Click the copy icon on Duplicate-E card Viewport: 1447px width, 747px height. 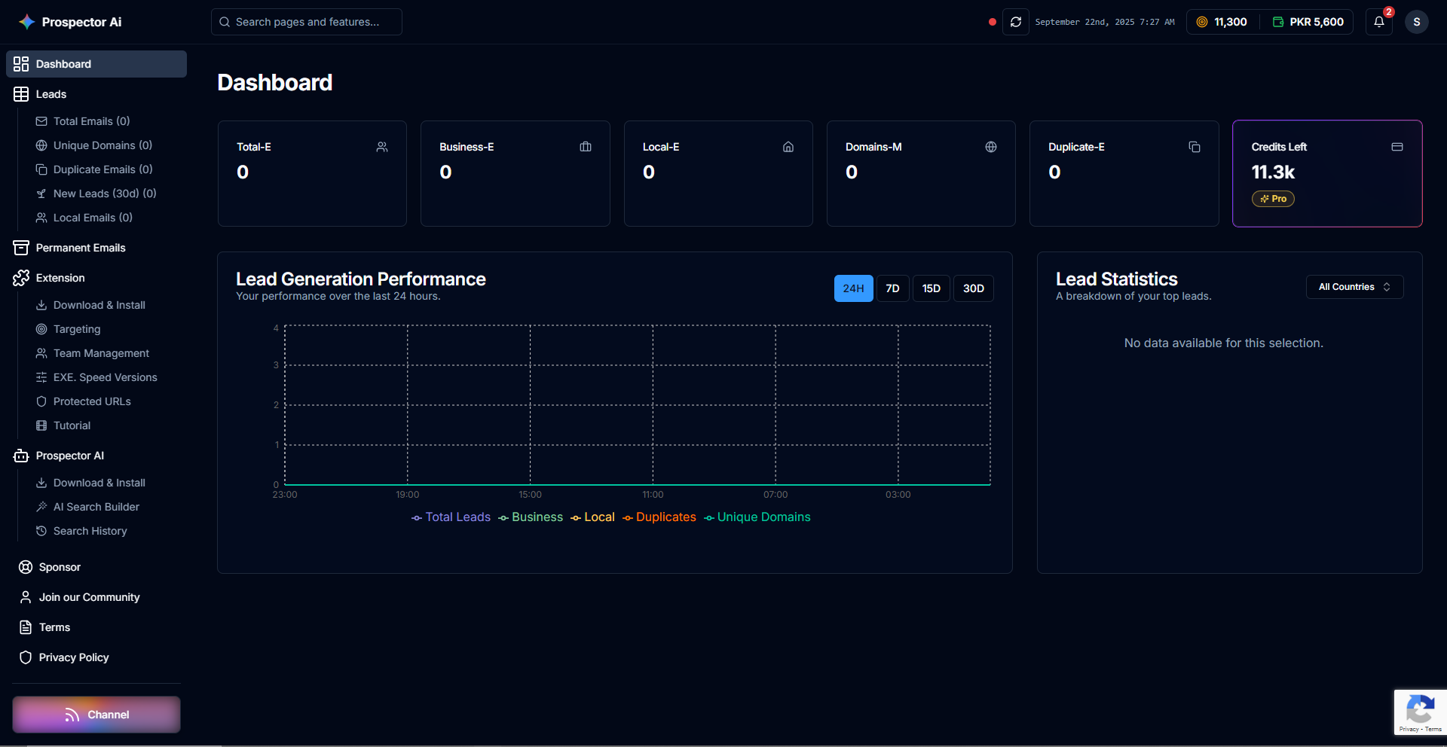tap(1194, 147)
